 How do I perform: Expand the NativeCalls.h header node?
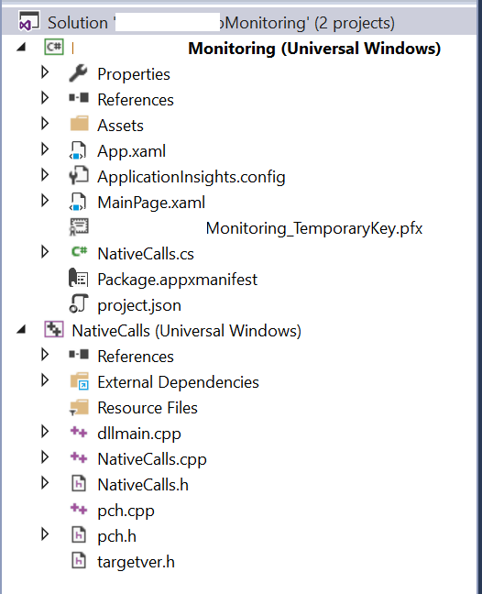coord(45,483)
